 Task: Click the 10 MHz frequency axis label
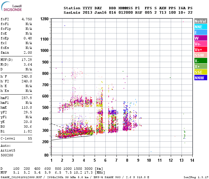149,160
